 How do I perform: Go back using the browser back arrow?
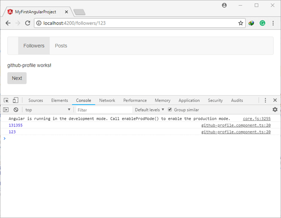coord(8,23)
